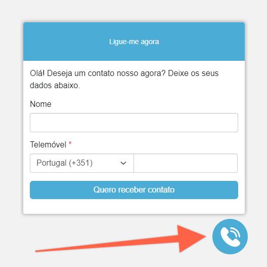Viewport: 267px width, 267px height.
Task: Click the blue header bar of the widget
Action: point(134,42)
